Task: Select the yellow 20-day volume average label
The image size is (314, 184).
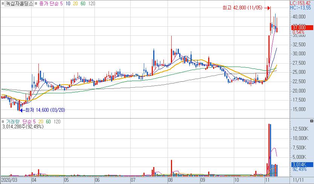Action: coord(41,122)
